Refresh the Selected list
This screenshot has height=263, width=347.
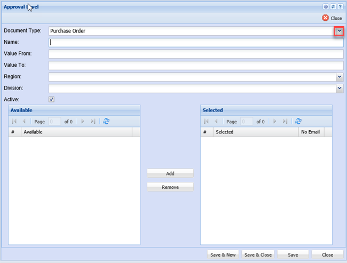point(298,122)
